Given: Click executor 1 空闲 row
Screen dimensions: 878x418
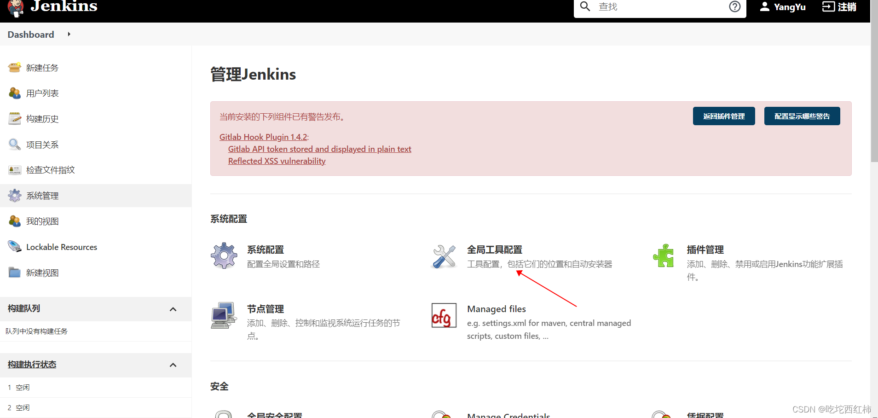Looking at the screenshot, I should tap(96, 387).
